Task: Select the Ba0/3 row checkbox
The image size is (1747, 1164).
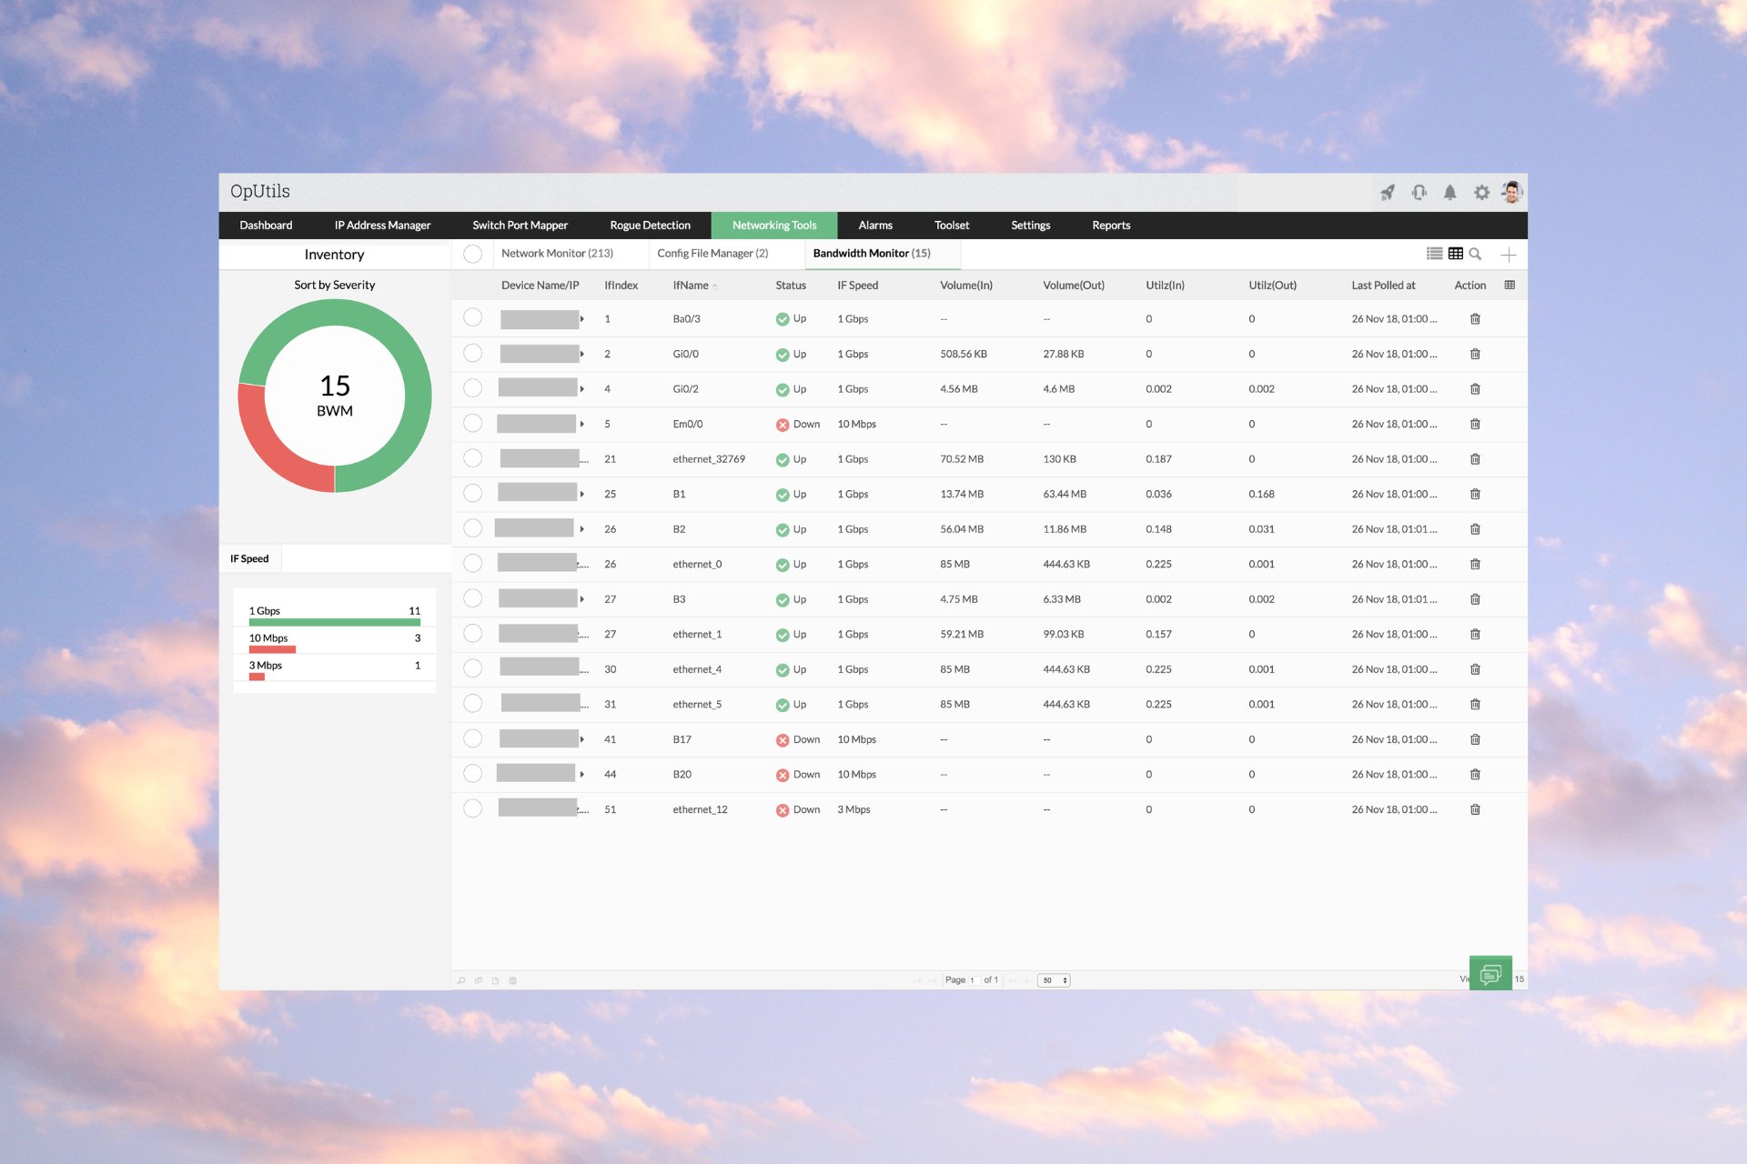Action: click(x=472, y=317)
